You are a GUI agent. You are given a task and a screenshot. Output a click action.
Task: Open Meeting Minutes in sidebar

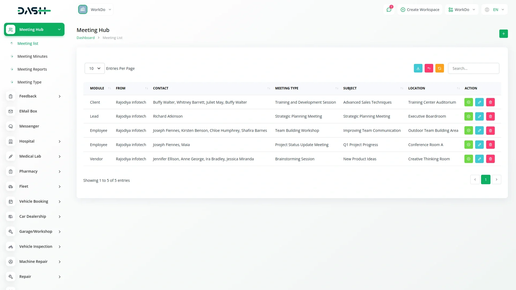pos(32,56)
